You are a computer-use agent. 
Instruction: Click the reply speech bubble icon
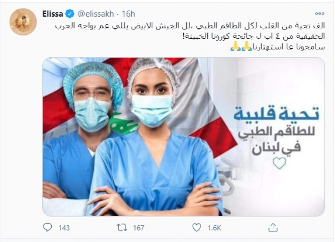click(47, 228)
